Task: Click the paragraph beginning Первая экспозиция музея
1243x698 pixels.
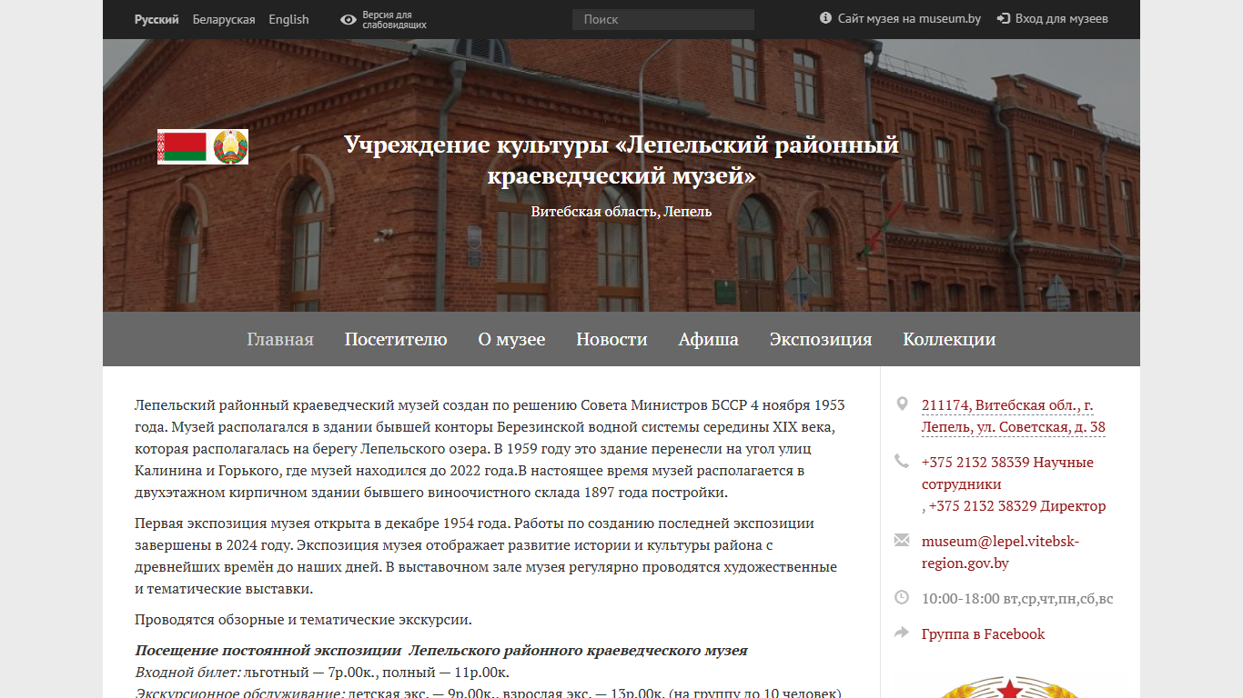Action: pyautogui.click(x=486, y=556)
